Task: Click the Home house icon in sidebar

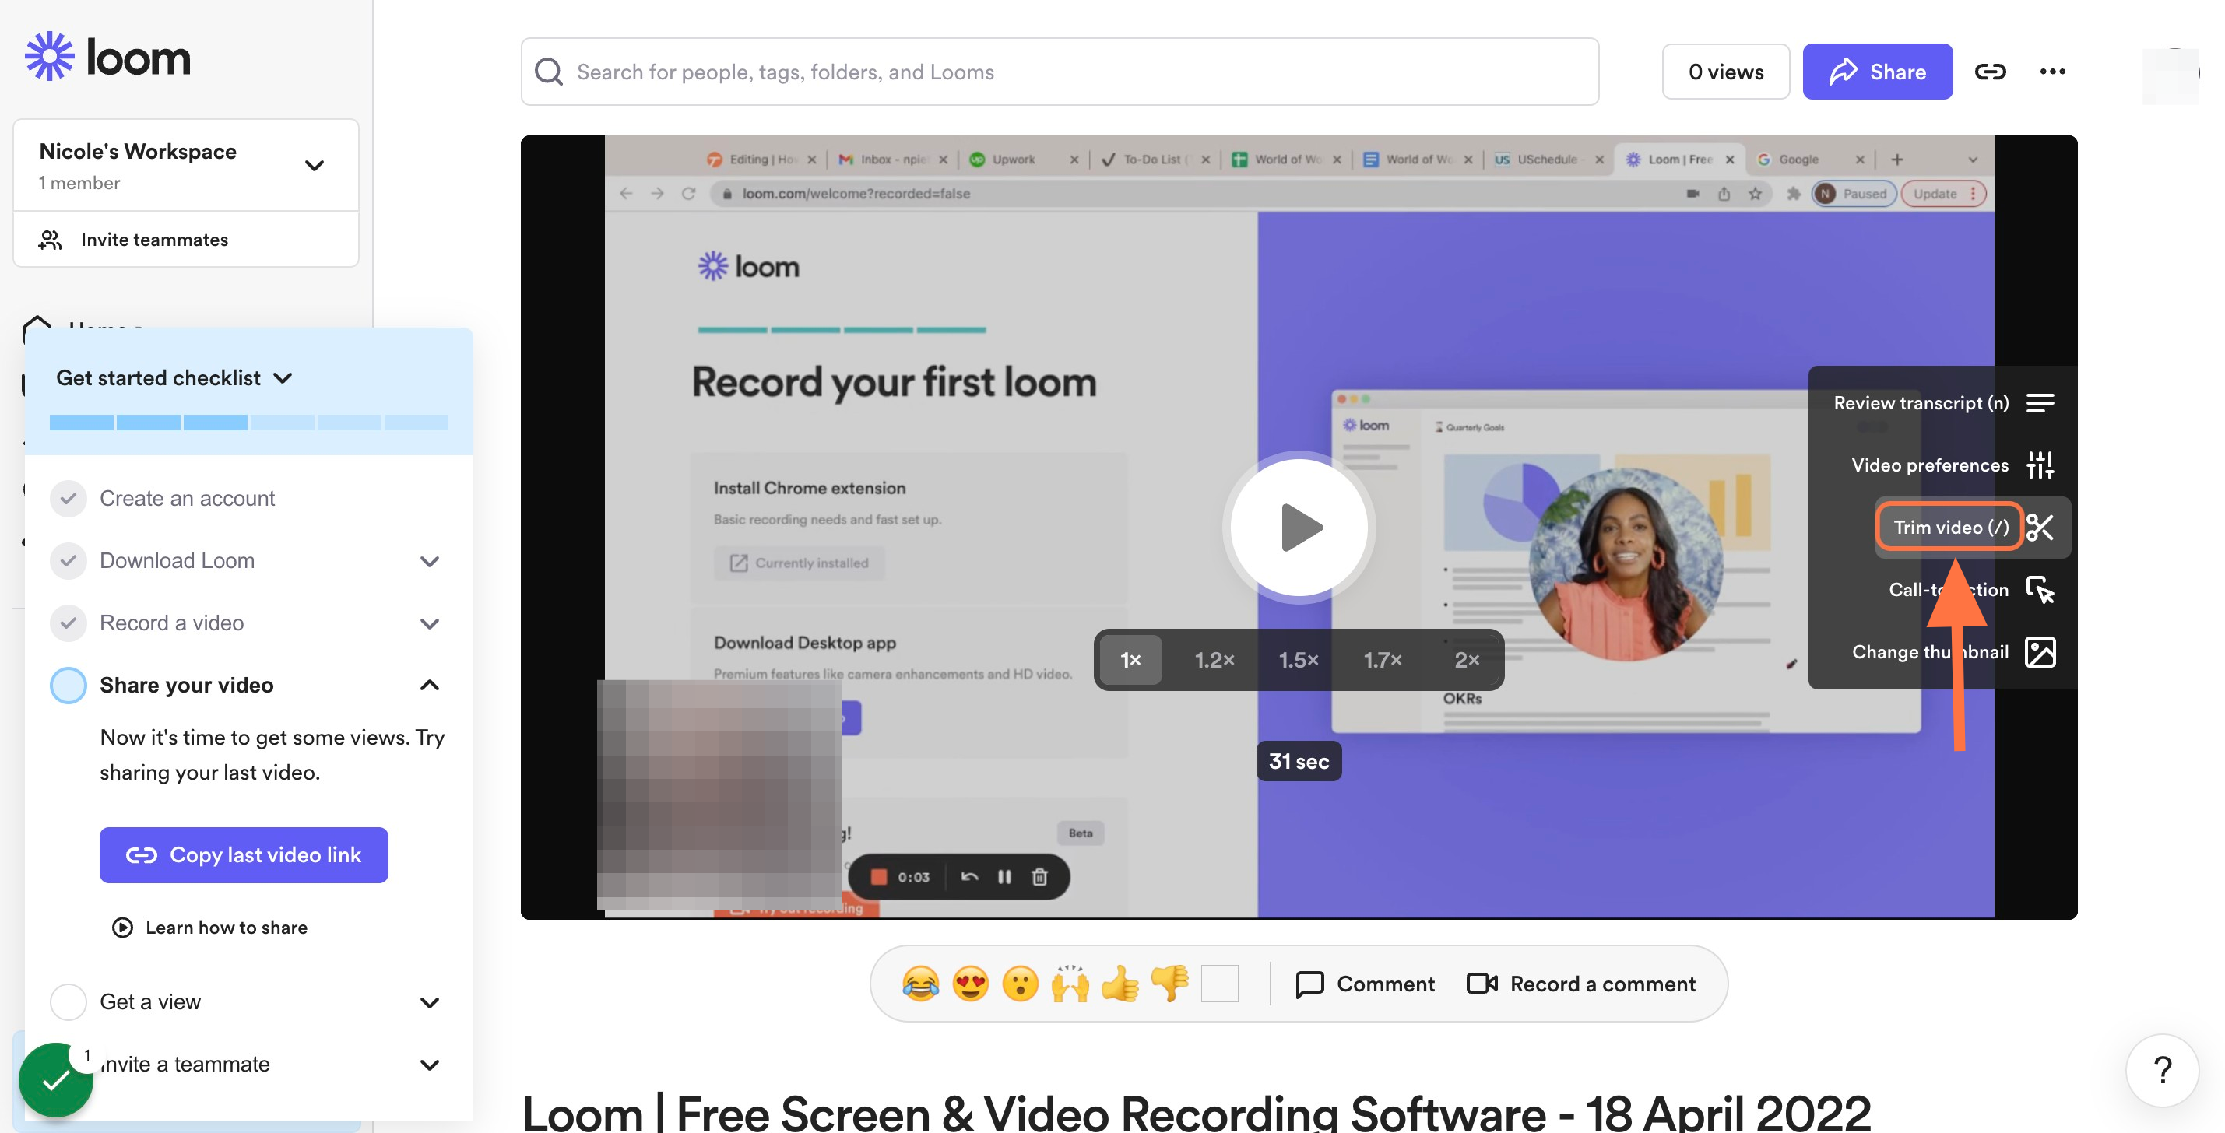Action: pos(37,328)
